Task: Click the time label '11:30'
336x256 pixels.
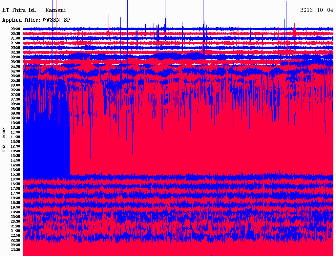Action: click(x=15, y=137)
